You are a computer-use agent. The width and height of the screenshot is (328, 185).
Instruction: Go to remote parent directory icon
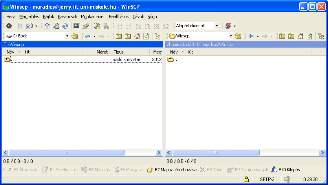click(282, 36)
